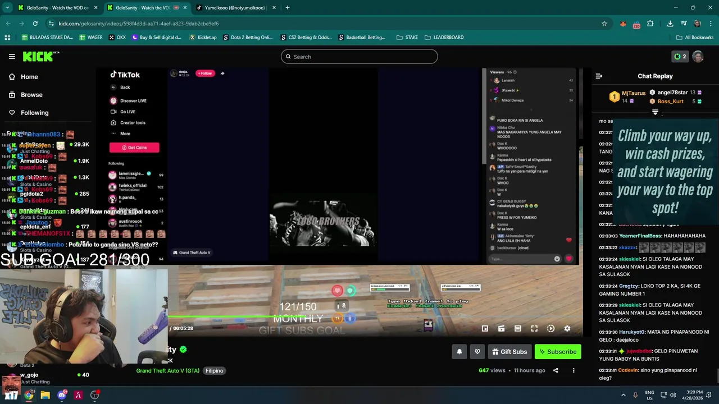The image size is (719, 404).
Task: Switch to the Yumeikooo TikTok tab
Action: (x=235, y=8)
